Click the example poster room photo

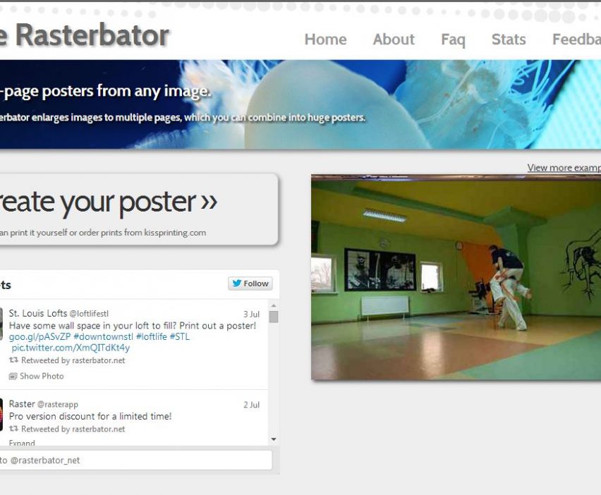click(456, 277)
